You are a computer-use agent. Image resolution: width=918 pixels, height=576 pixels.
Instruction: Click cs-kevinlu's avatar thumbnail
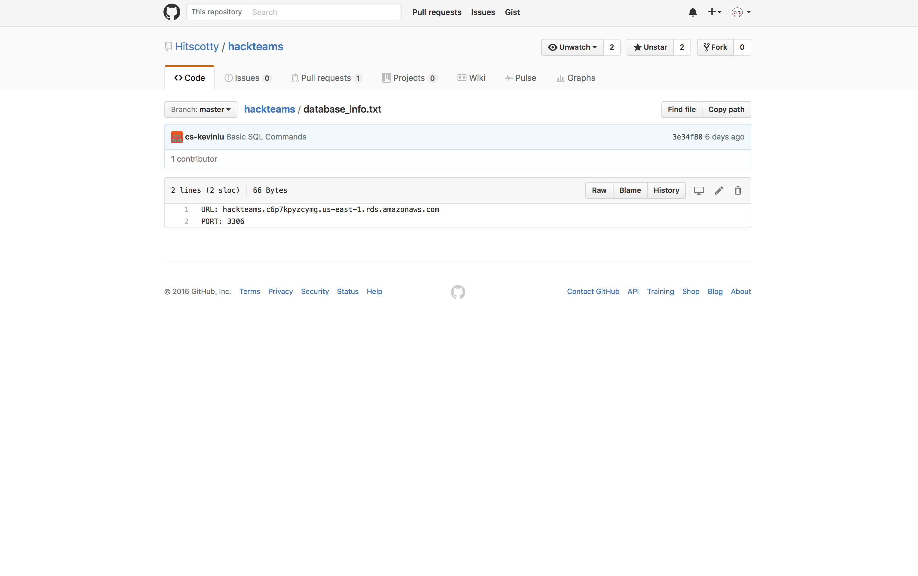[x=177, y=137]
